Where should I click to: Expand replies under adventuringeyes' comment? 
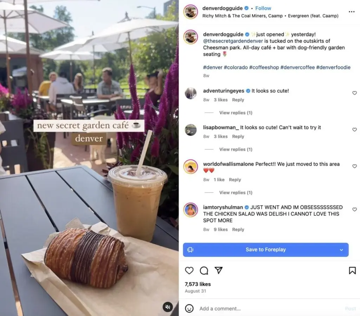click(x=236, y=113)
